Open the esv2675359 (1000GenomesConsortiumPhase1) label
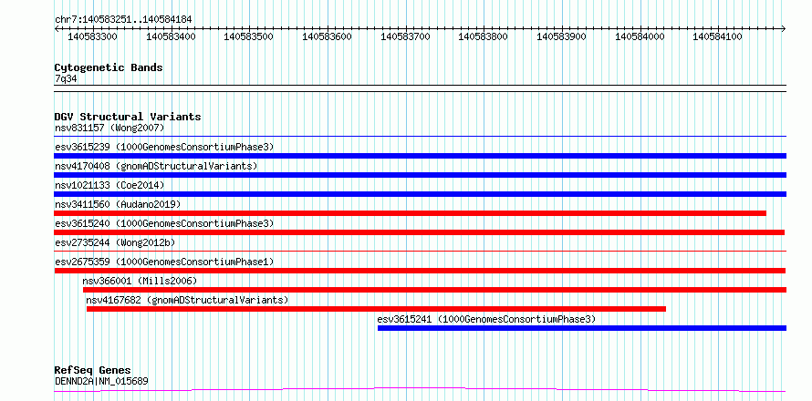 pos(164,262)
